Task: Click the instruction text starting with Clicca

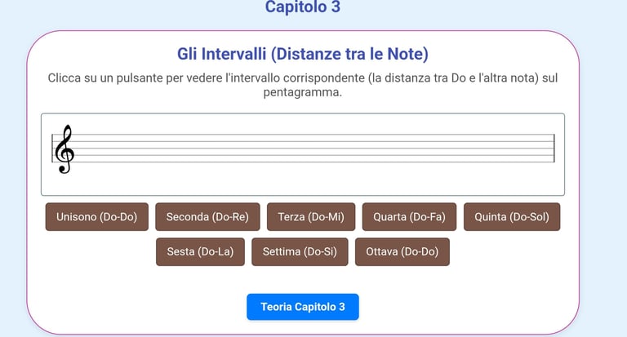Action: click(303, 85)
